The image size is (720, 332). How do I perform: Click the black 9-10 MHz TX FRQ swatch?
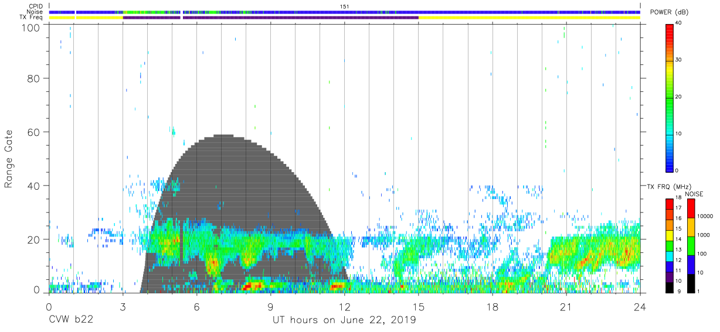(x=669, y=286)
